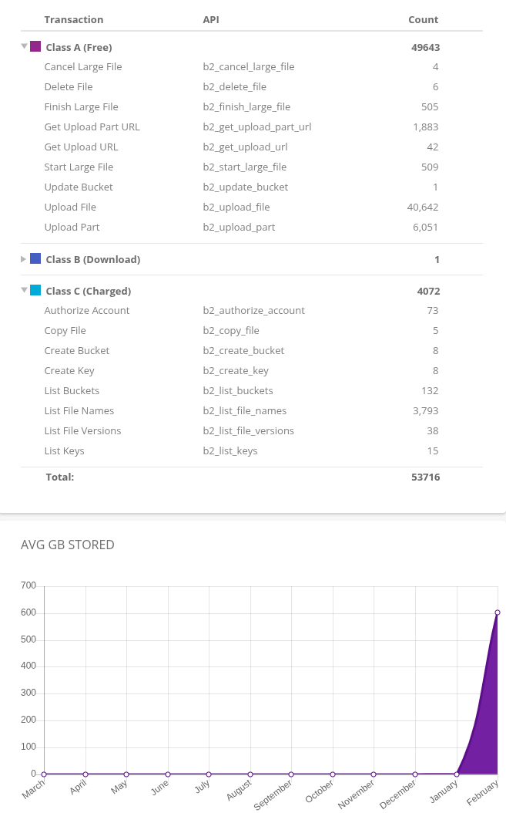Click the February data point on chart
Image resolution: width=506 pixels, height=813 pixels.
coord(498,612)
